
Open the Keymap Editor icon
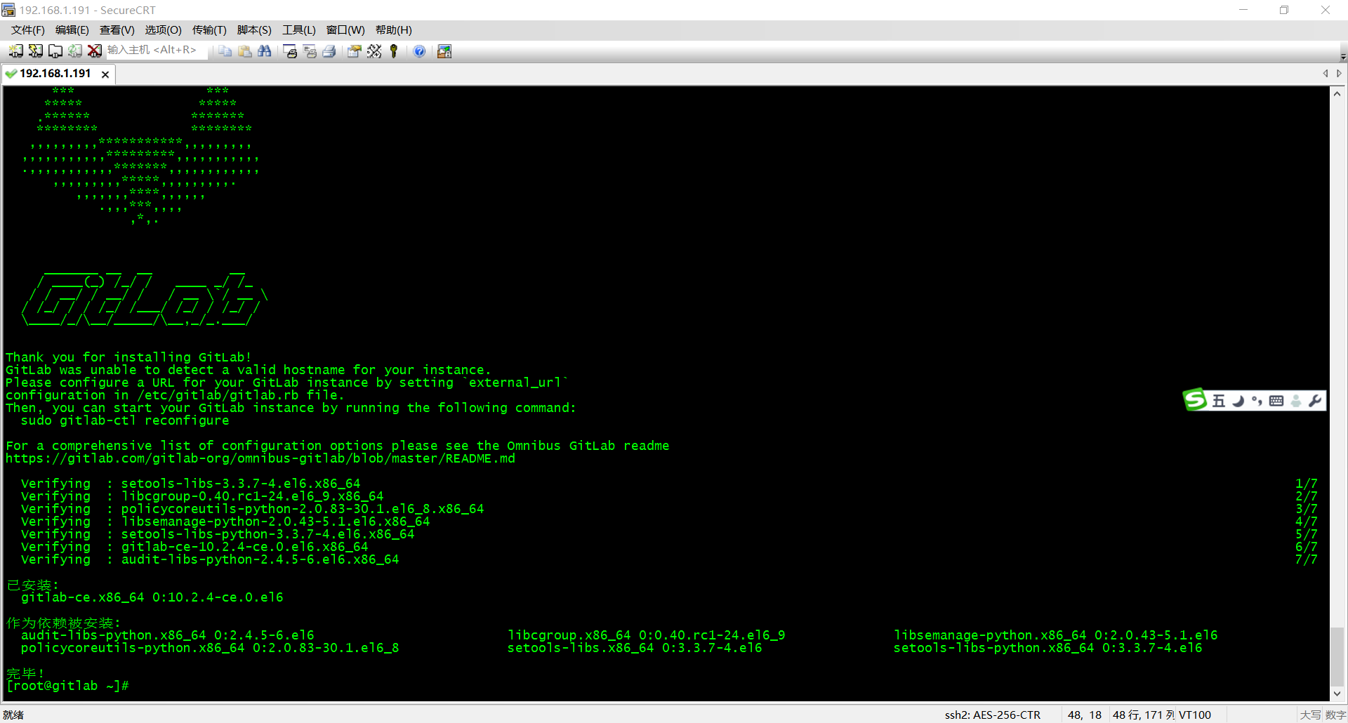click(374, 51)
